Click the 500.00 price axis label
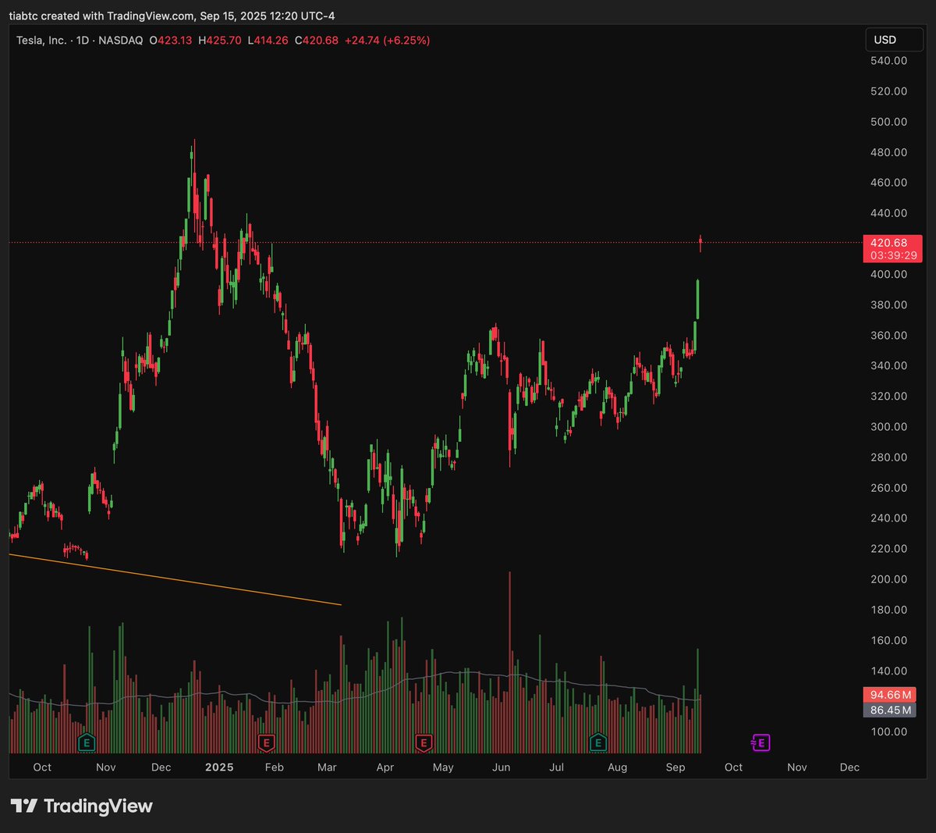This screenshot has width=936, height=833. point(889,122)
